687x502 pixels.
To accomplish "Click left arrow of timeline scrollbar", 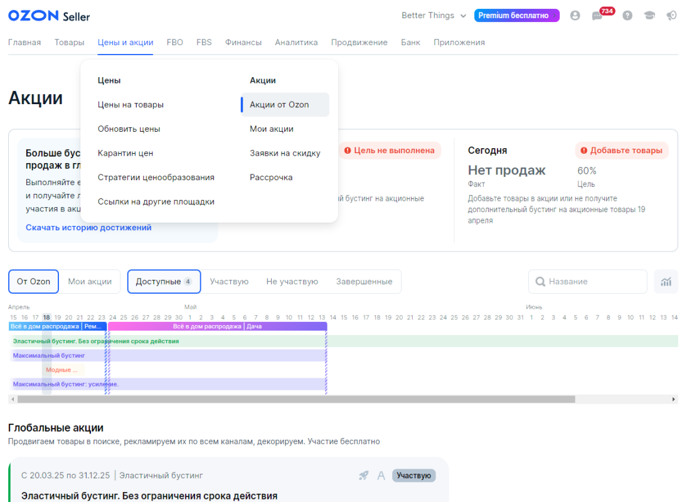I will [x=13, y=399].
